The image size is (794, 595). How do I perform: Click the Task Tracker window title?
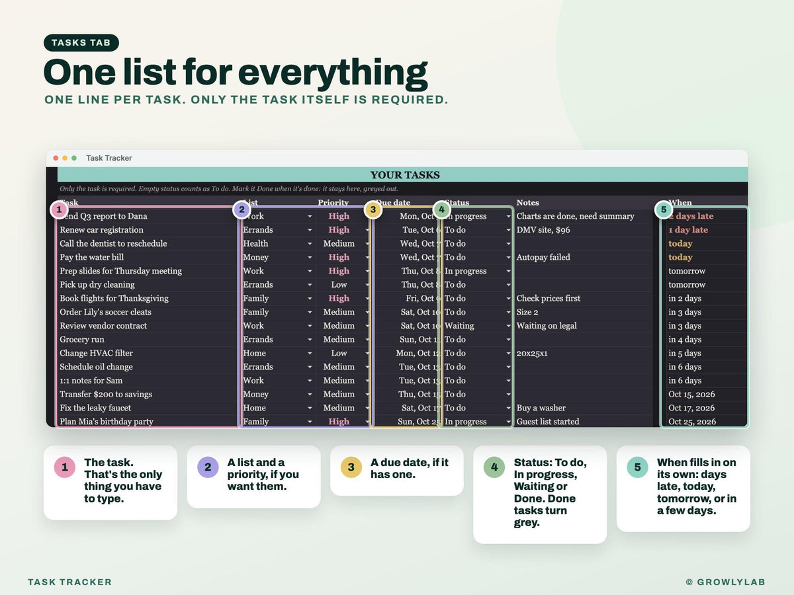109,158
